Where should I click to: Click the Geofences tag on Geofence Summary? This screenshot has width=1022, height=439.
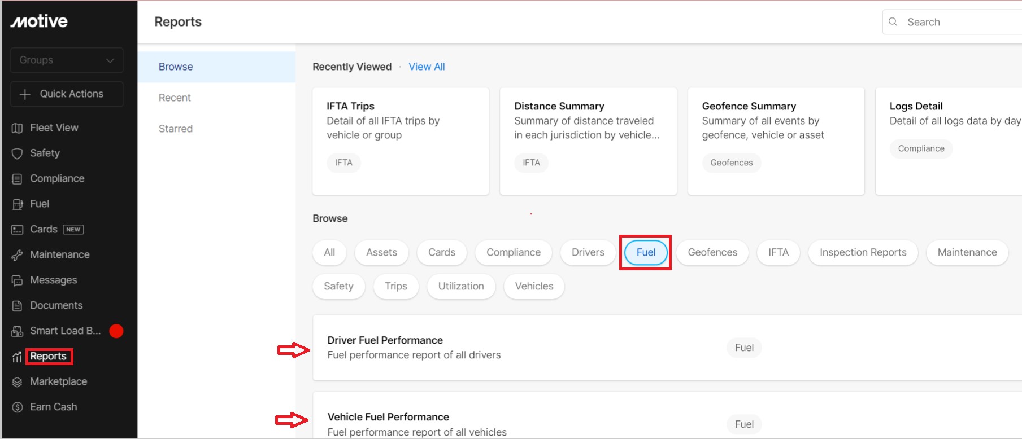pos(732,163)
